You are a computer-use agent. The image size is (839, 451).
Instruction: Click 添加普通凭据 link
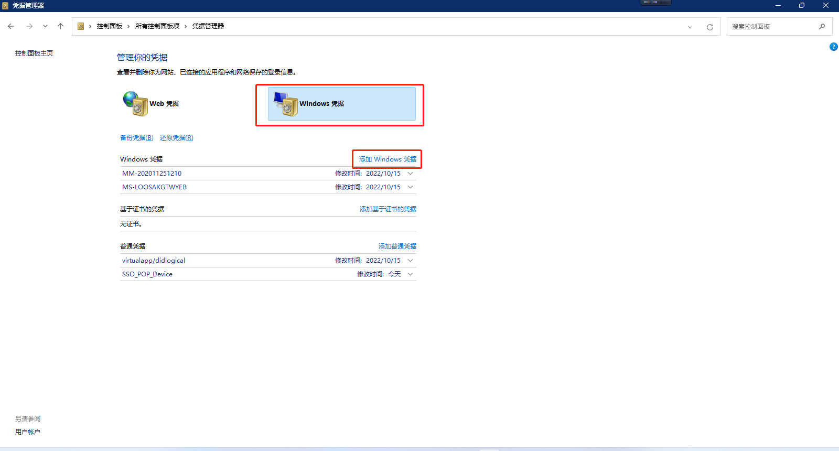point(397,246)
